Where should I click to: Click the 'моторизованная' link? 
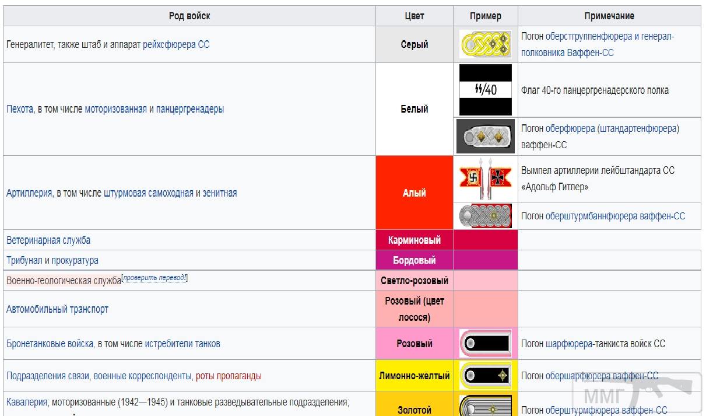115,109
